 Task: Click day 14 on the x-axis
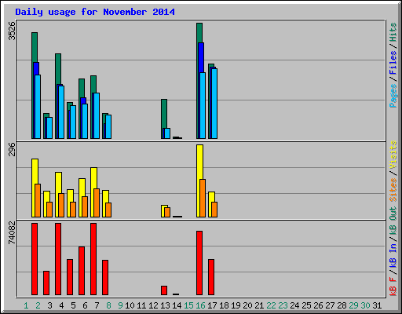(177, 305)
